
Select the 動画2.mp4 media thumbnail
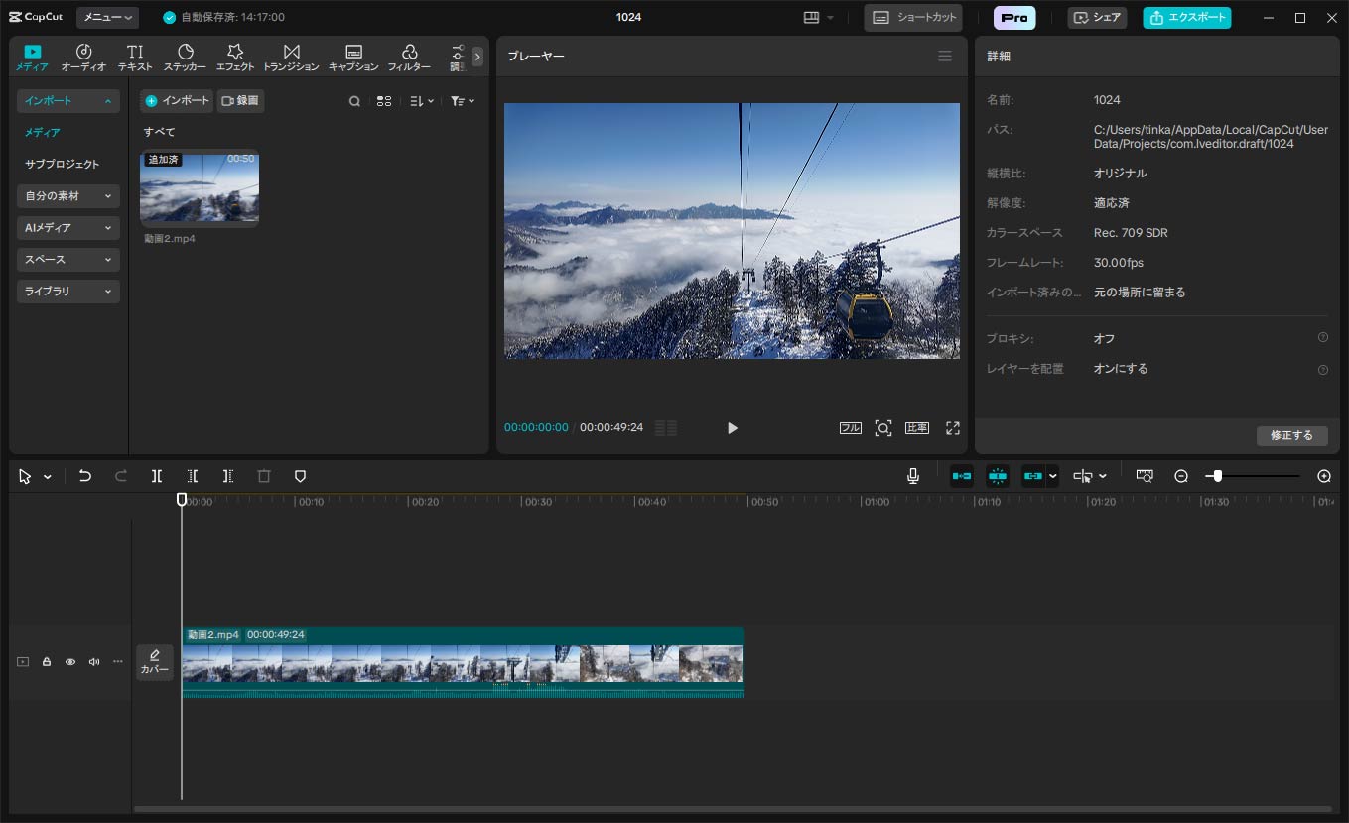tap(200, 187)
